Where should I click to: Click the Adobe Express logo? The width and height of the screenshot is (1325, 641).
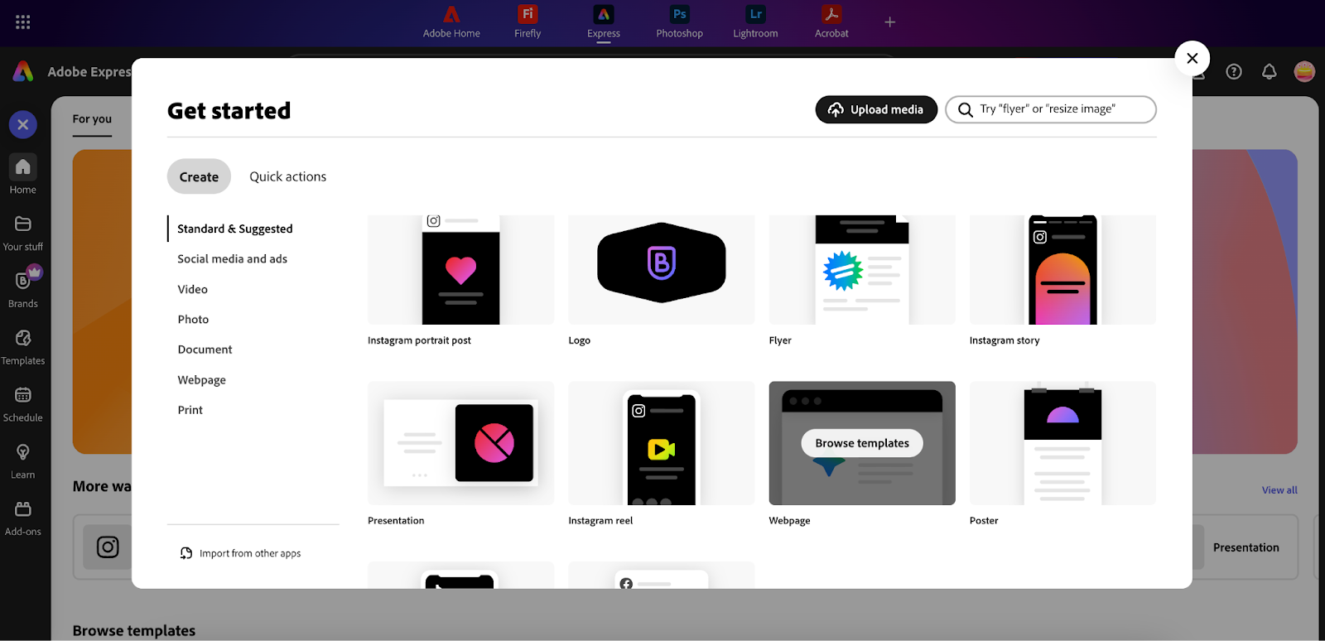click(x=23, y=72)
